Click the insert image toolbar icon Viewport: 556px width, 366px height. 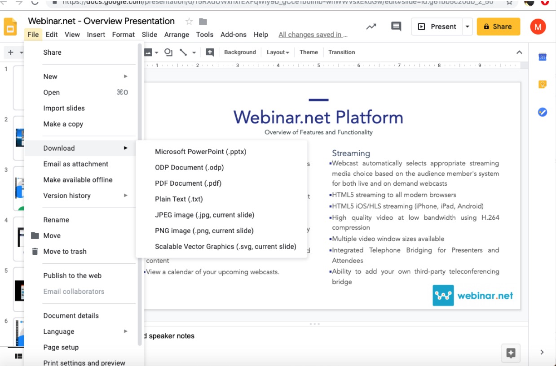(x=148, y=52)
